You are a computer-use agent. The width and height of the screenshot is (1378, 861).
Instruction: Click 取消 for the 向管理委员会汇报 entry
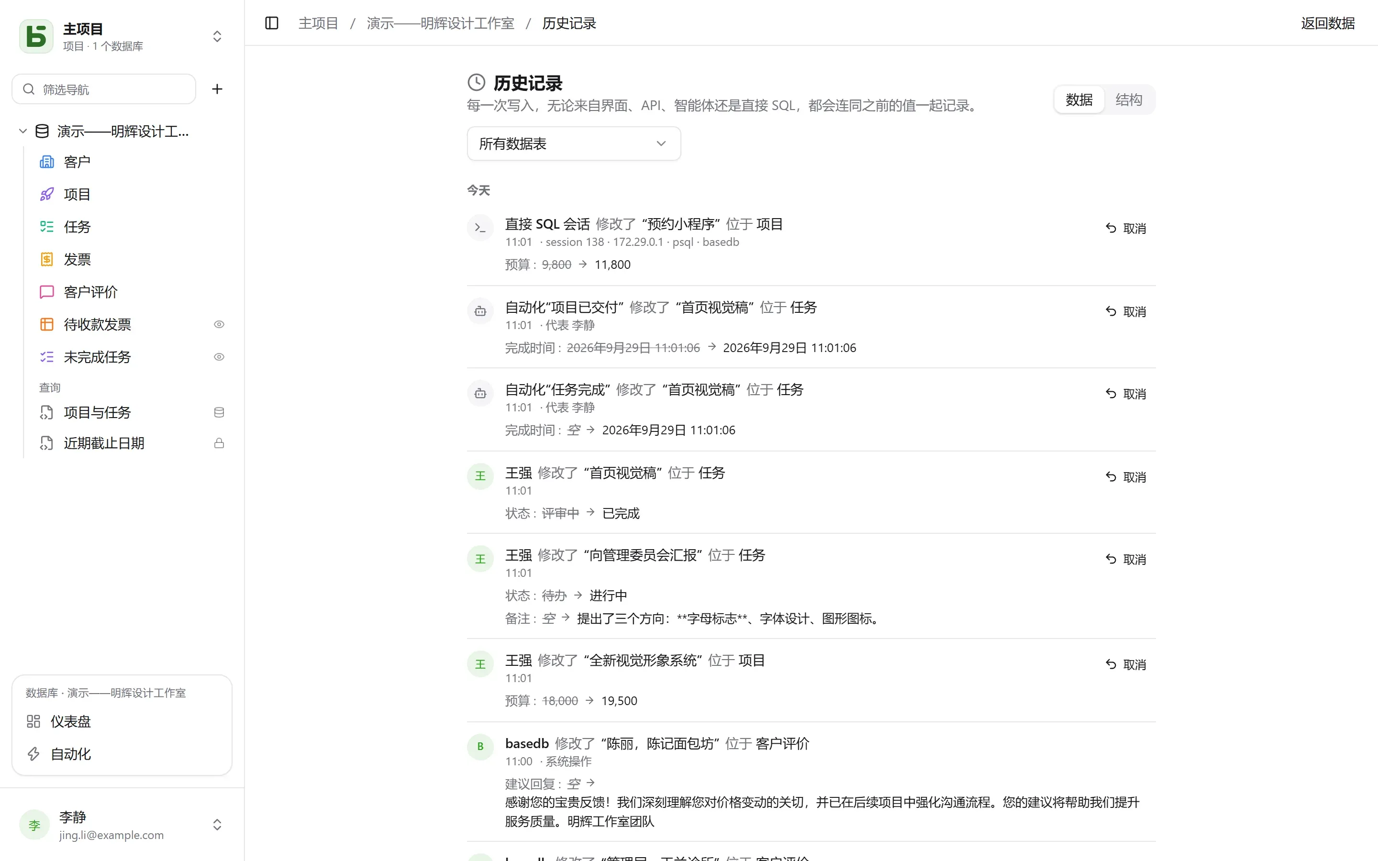point(1126,559)
